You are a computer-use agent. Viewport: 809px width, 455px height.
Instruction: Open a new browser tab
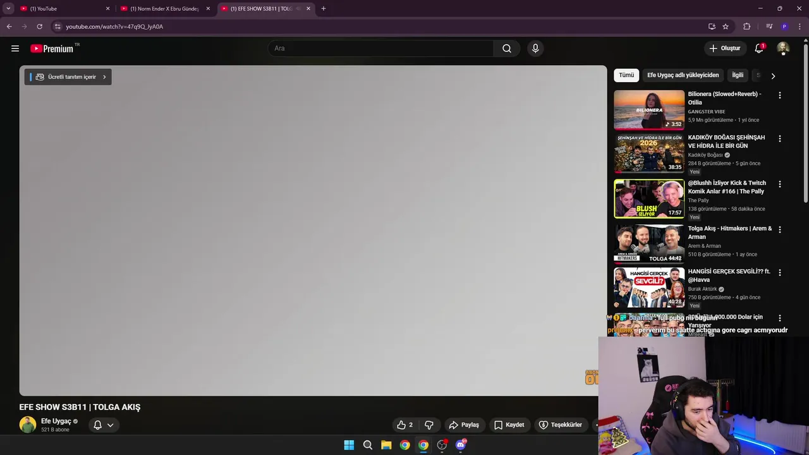(324, 9)
